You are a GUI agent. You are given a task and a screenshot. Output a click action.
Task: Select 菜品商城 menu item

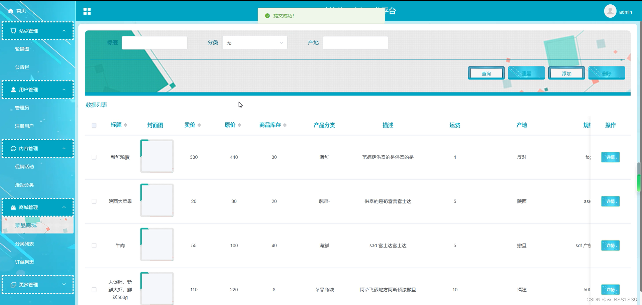pyautogui.click(x=37, y=225)
